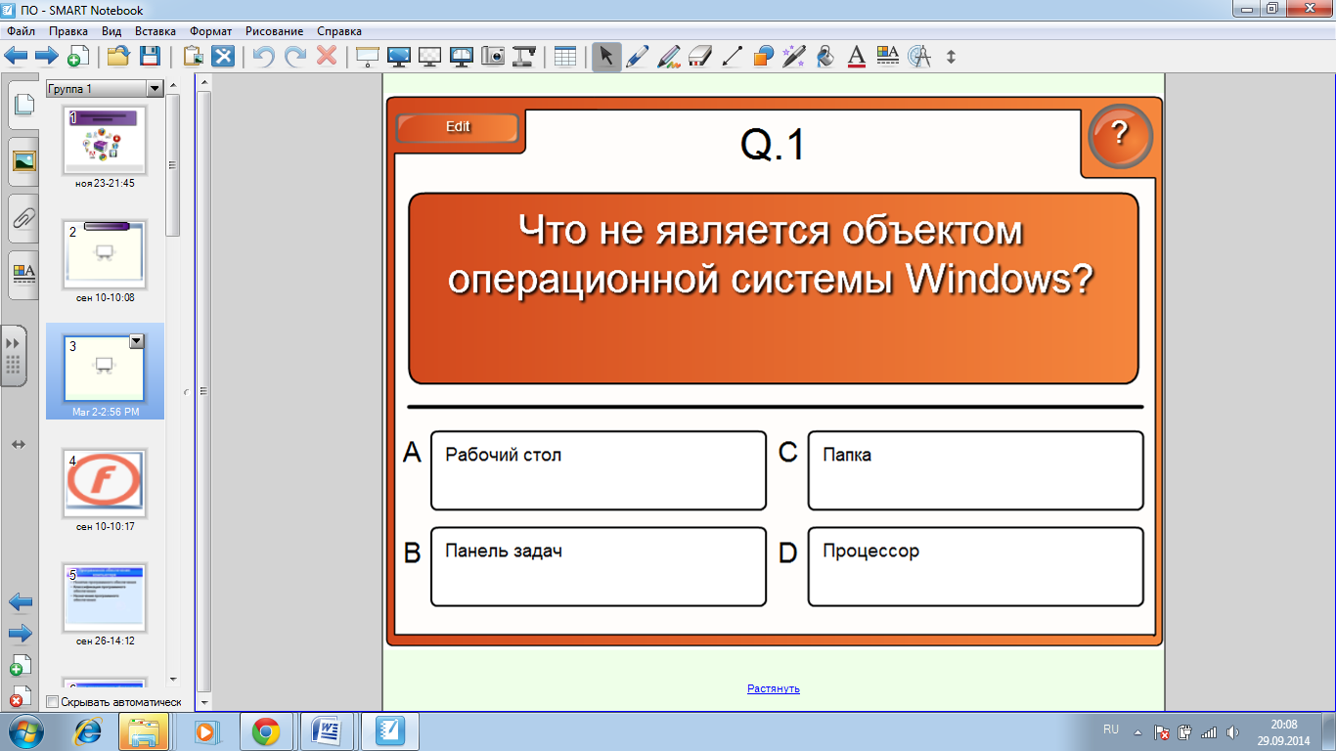This screenshot has height=751, width=1336.
Task: Delete selected object with red X
Action: [x=327, y=56]
